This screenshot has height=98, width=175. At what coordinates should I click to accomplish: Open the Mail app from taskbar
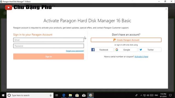[84, 95]
